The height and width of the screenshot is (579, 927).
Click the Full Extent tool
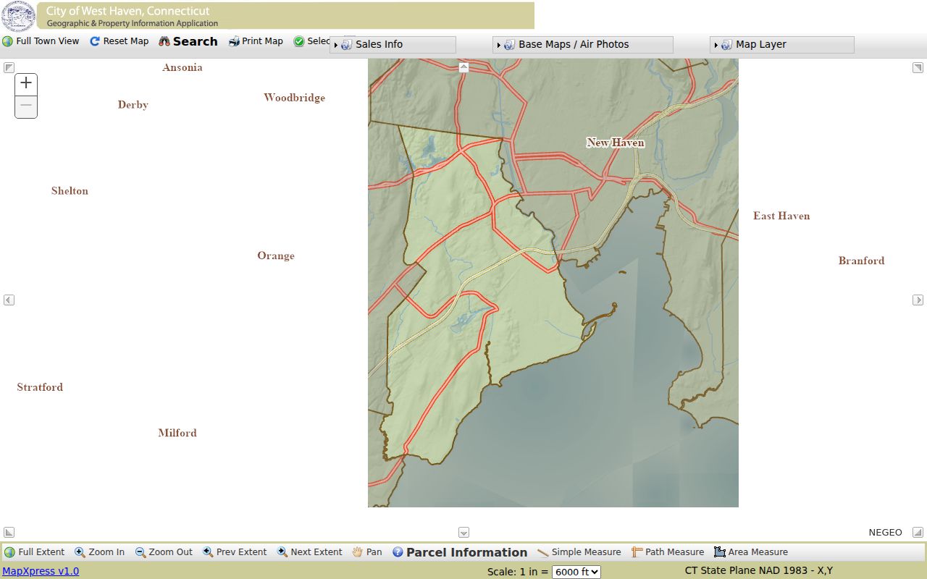(x=34, y=552)
